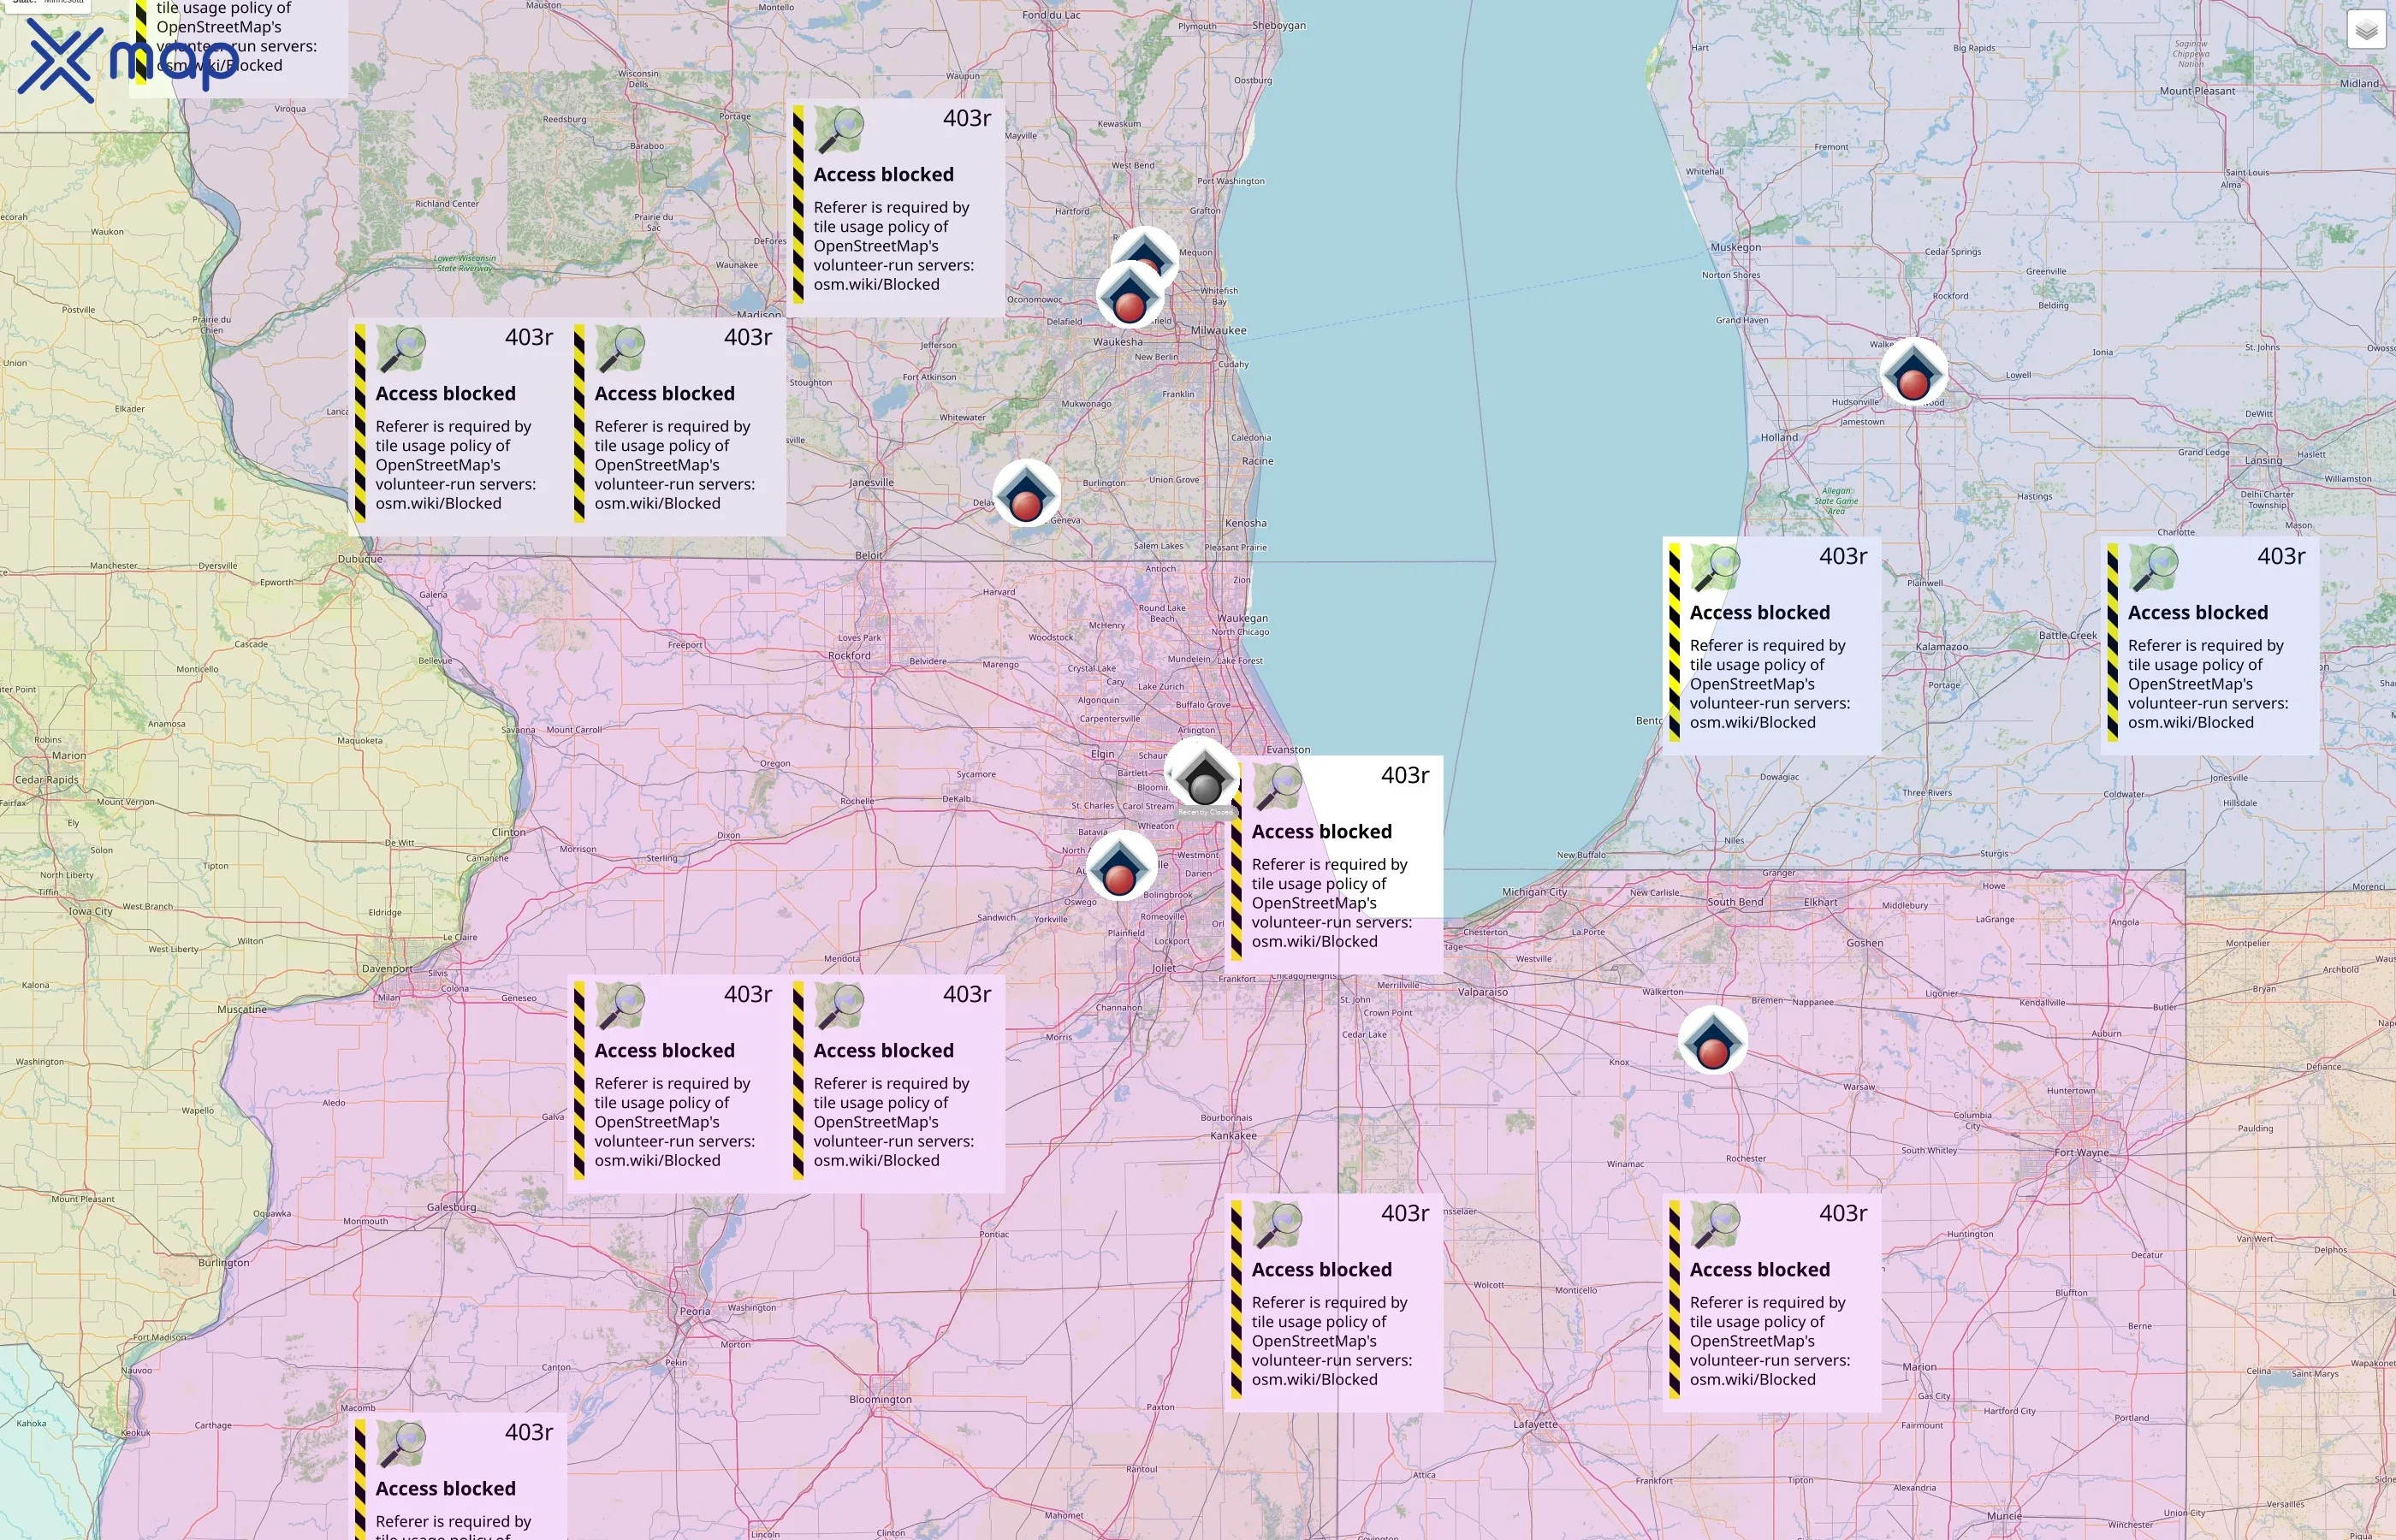Click the Kankakee city label
This screenshot has width=2396, height=1540.
coord(1233,1136)
